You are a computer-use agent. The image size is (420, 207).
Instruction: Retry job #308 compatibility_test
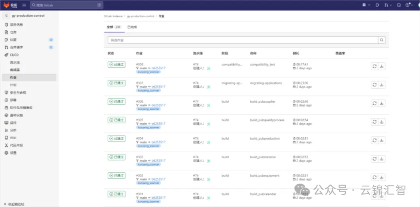[x=374, y=66]
